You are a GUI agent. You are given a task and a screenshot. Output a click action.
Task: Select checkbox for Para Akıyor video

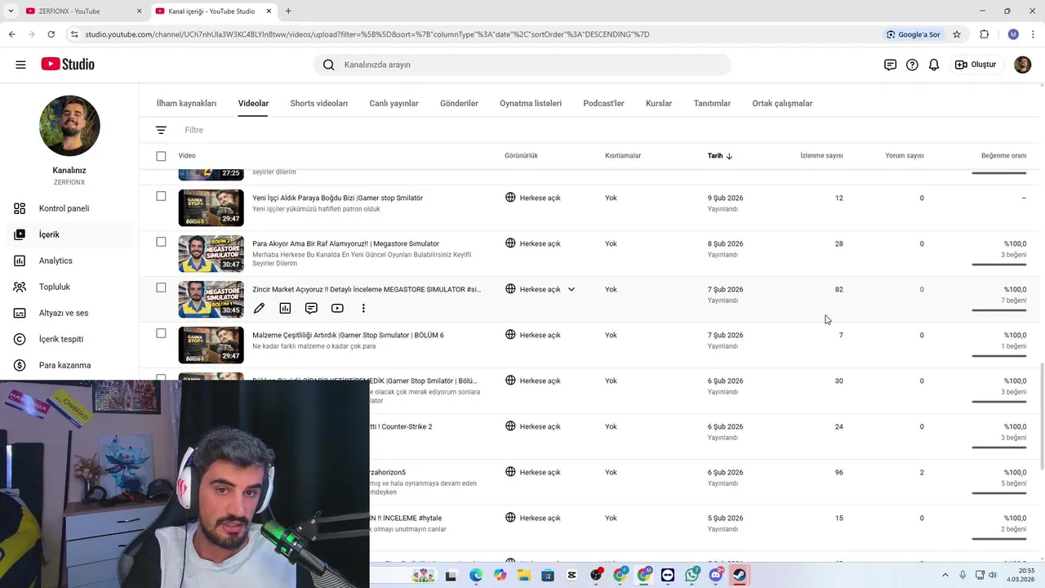click(161, 242)
